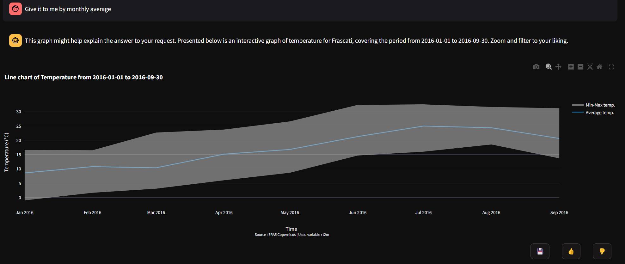This screenshot has width=625, height=264.
Task: Click the red user avatar icon
Action: click(x=15, y=9)
